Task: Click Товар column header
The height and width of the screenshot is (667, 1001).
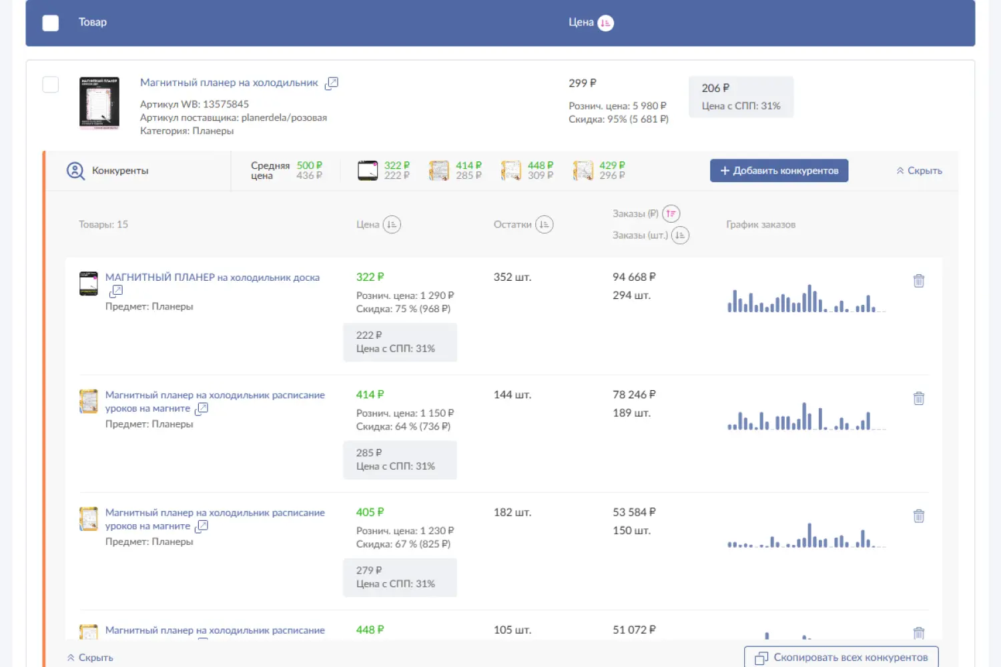Action: pyautogui.click(x=93, y=23)
